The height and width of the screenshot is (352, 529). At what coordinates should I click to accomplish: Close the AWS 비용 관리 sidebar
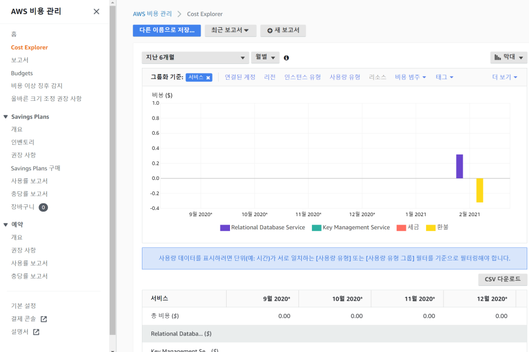click(x=96, y=11)
